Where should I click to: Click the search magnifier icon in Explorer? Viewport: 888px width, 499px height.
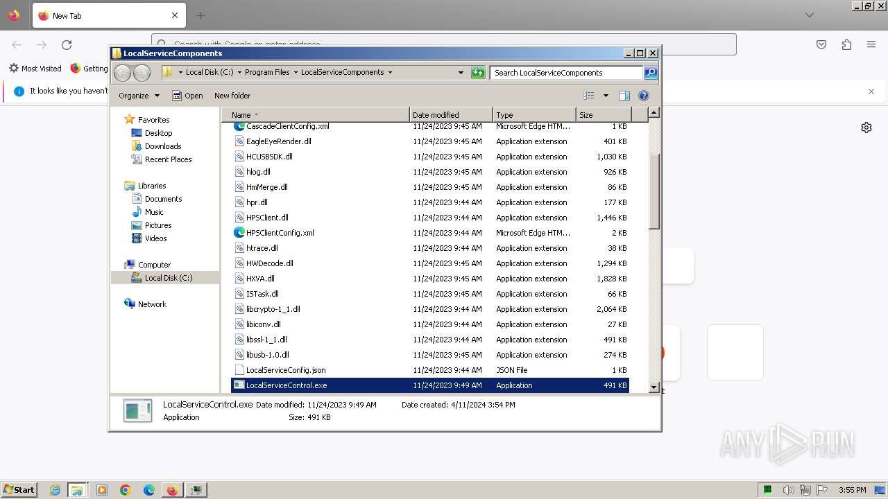(x=651, y=72)
